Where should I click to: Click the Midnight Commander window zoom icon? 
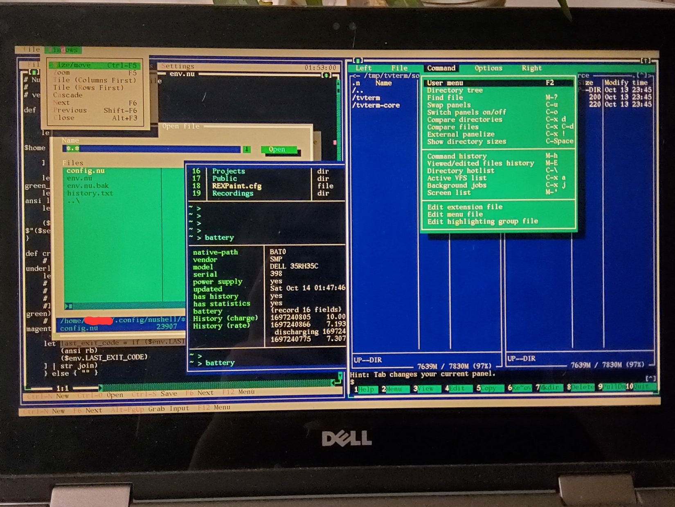[646, 61]
